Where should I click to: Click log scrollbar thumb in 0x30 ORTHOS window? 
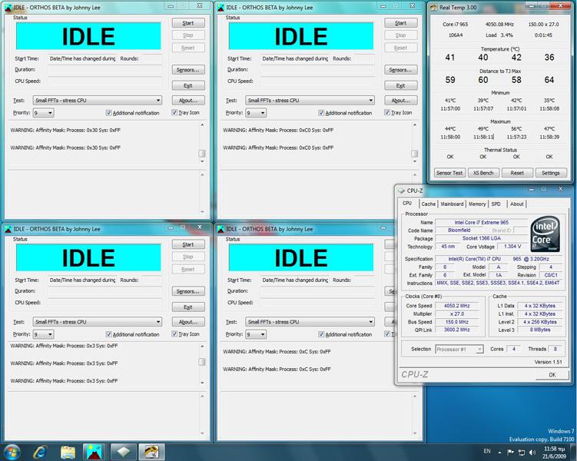[202, 154]
